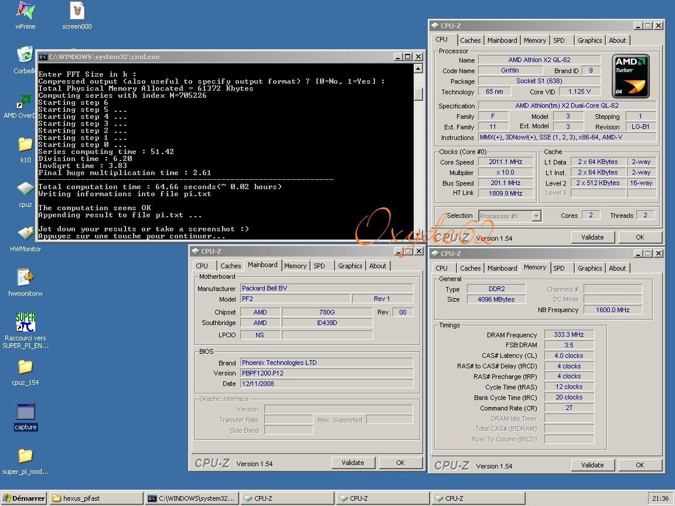This screenshot has width=675, height=506.
Task: Open the wPrime desktop icon
Action: click(25, 11)
